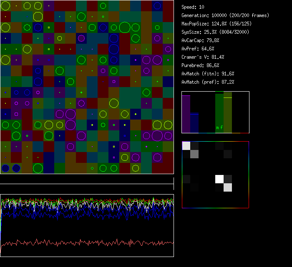292x267 pixels.
Task: Click the medium gray cell in the heatmap matrix
Action: [194, 154]
